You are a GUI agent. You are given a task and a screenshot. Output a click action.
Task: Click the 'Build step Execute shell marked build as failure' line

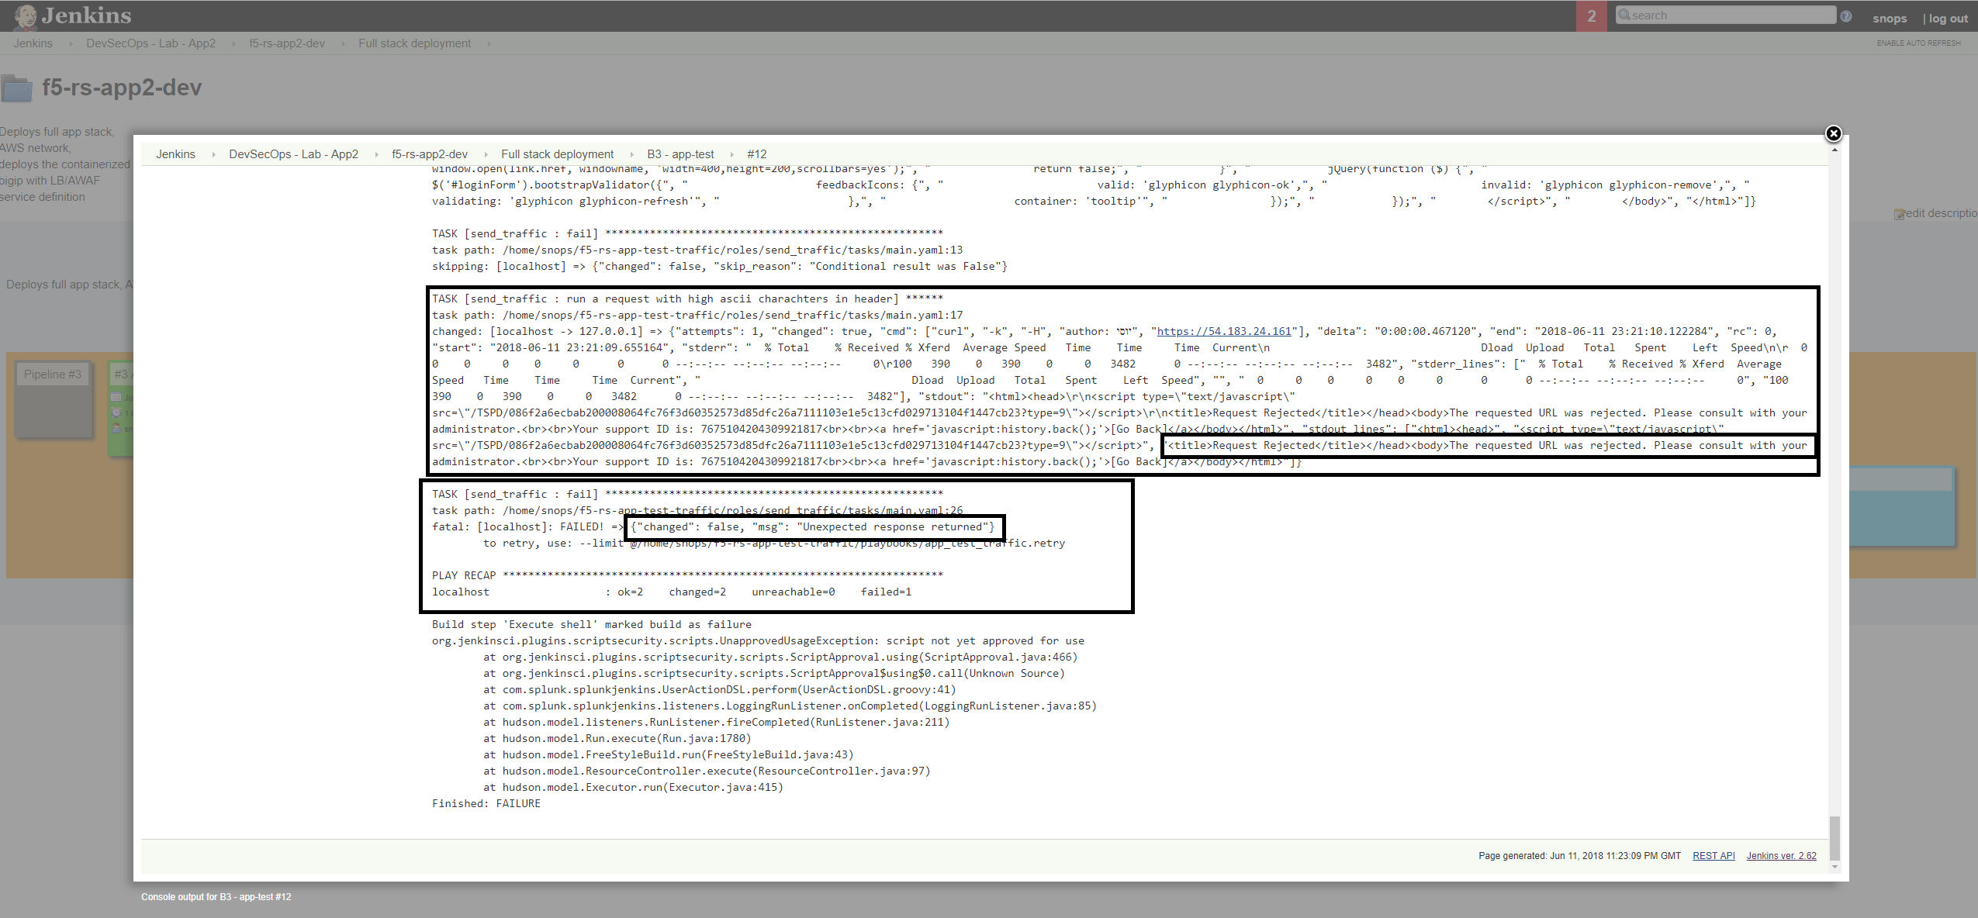(x=592, y=624)
